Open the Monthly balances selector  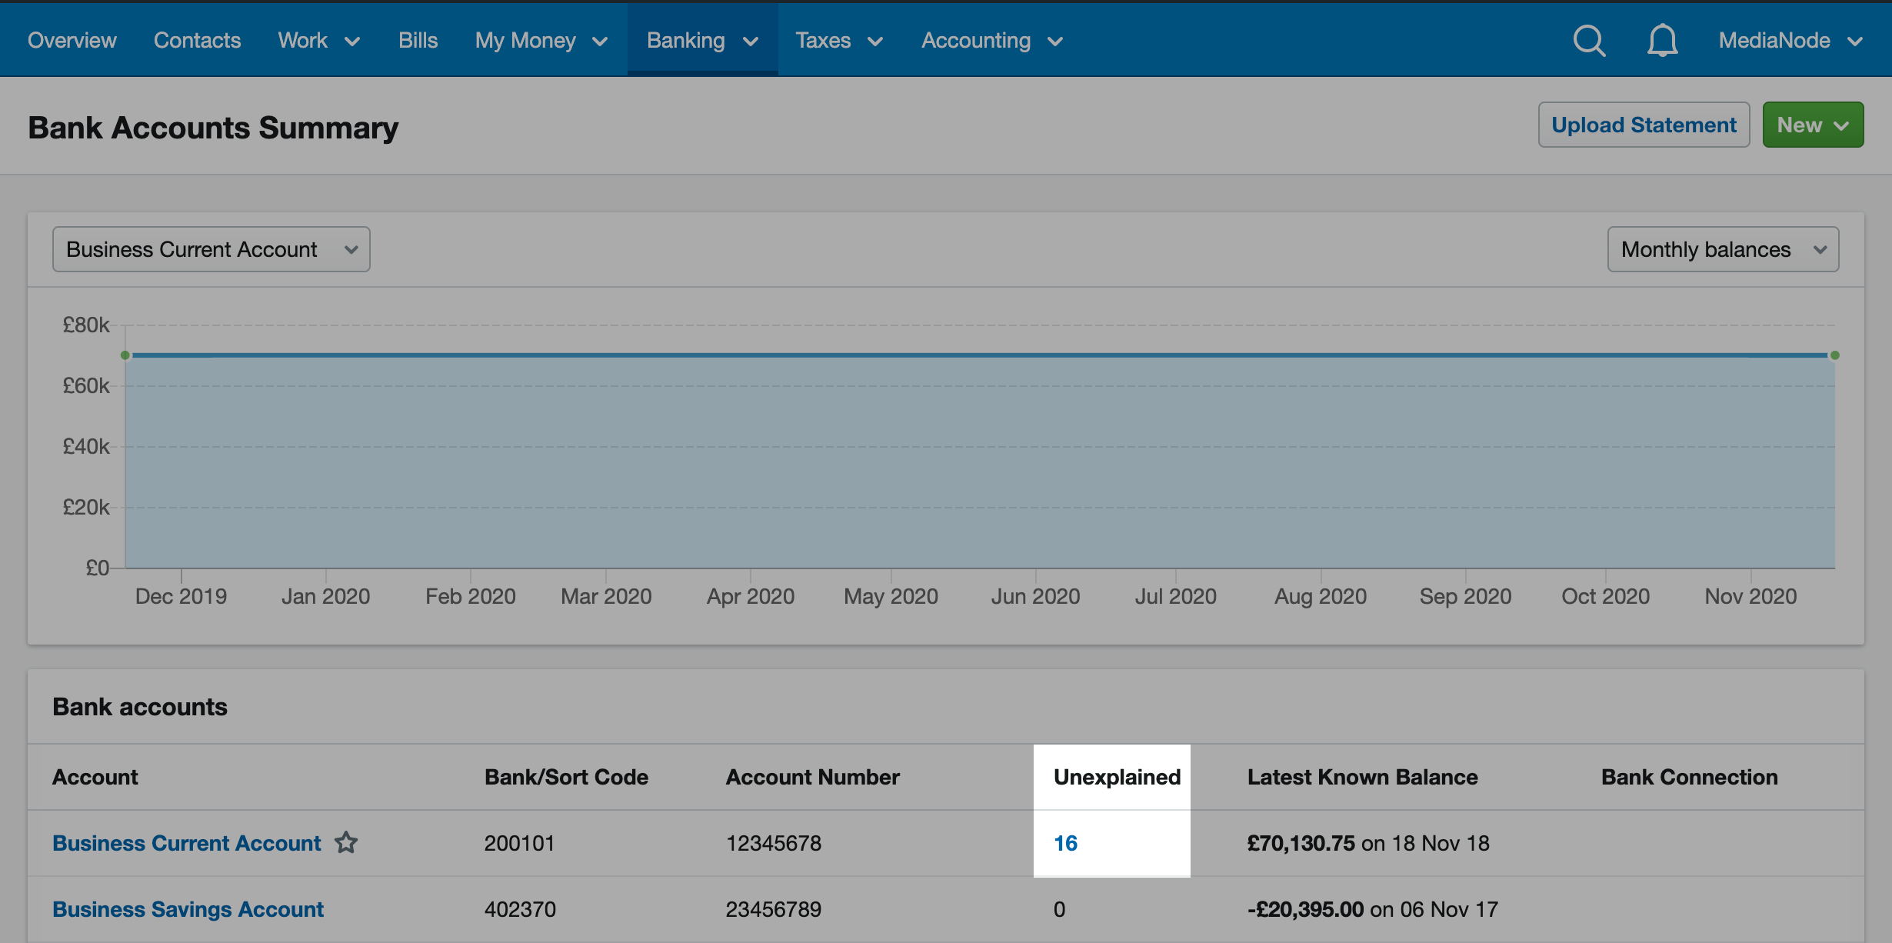1723,249
